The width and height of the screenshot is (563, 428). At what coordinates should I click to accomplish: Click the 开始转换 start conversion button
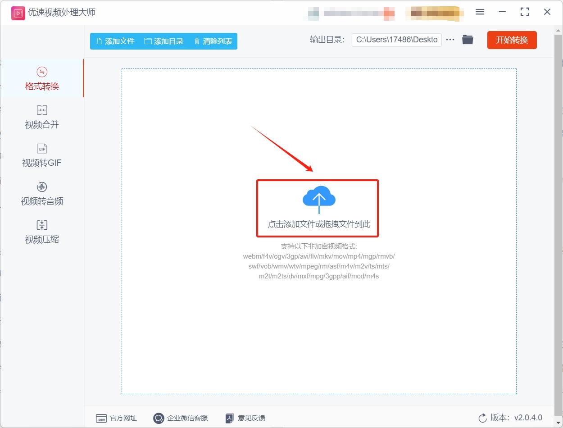click(x=512, y=40)
